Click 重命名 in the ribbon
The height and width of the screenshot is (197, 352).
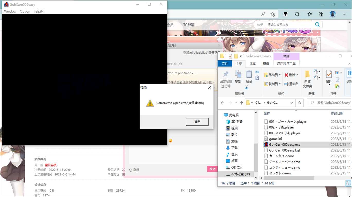pos(291,84)
